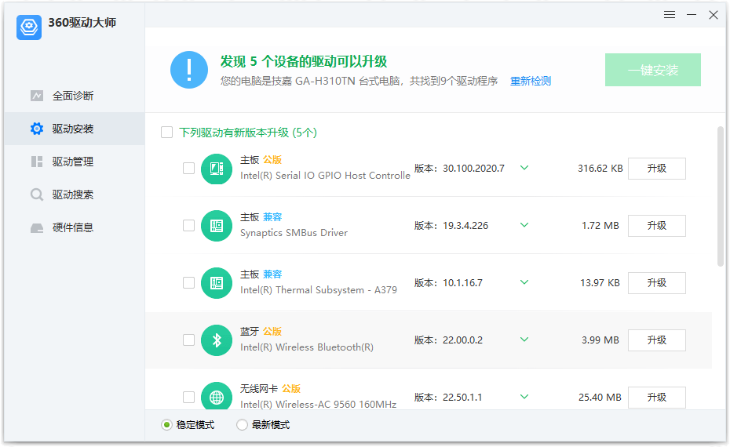Expand version dropdown for 19.3.4.226
The image size is (730, 447).
(524, 225)
